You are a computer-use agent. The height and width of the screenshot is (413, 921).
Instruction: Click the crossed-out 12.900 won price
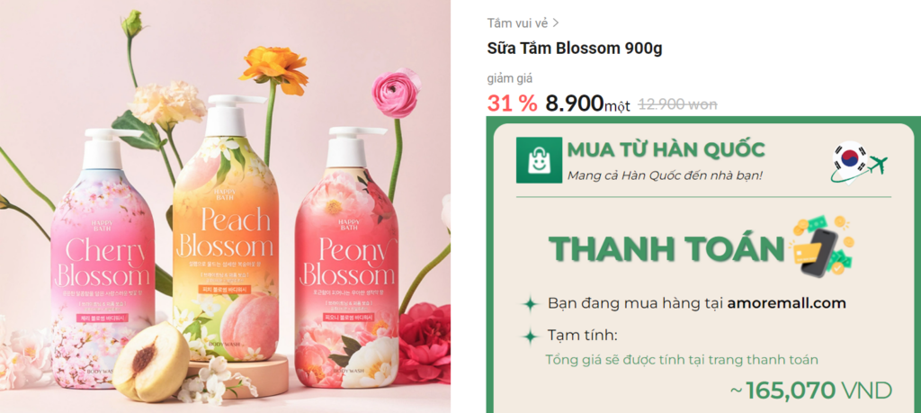pyautogui.click(x=677, y=104)
